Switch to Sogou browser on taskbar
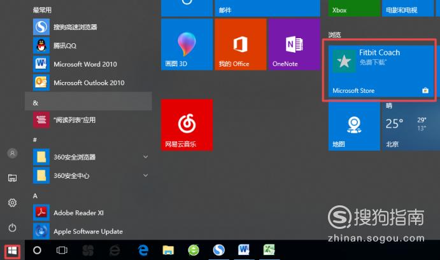440x260 pixels. [218, 250]
